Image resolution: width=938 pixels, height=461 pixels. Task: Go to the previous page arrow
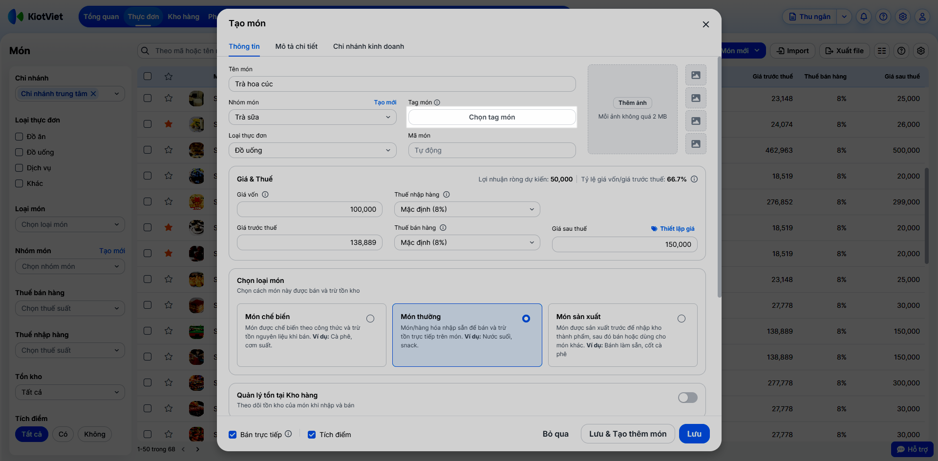183,449
